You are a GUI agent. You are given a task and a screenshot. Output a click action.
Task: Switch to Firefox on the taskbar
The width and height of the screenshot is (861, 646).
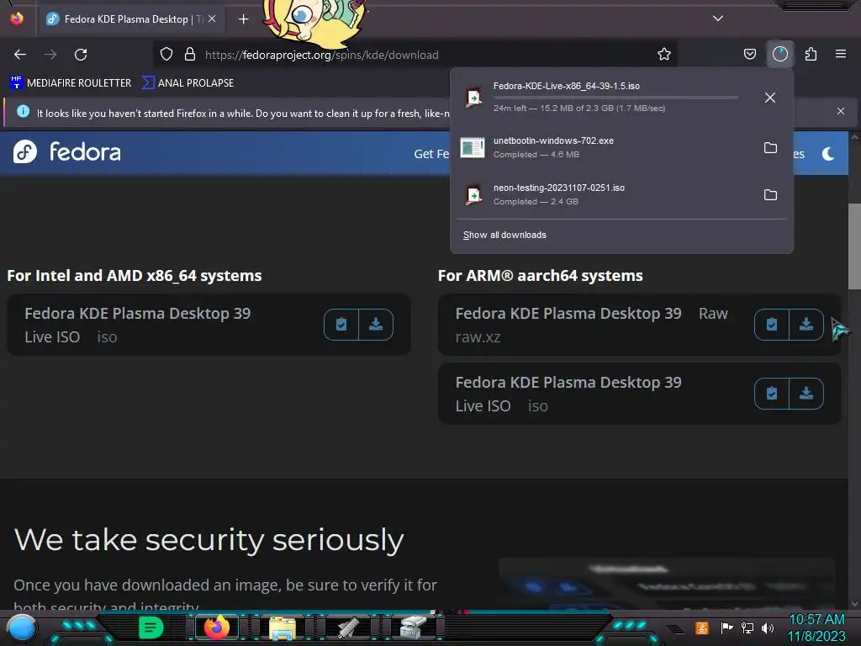tap(216, 627)
